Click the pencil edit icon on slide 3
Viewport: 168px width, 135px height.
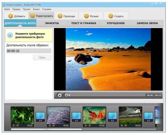click(89, 125)
